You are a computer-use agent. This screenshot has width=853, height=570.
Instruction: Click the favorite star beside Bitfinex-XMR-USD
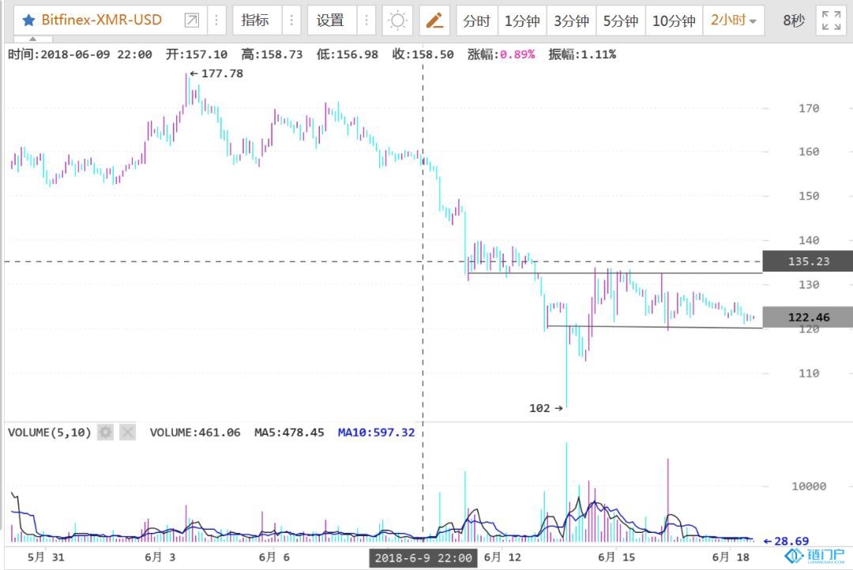(28, 21)
